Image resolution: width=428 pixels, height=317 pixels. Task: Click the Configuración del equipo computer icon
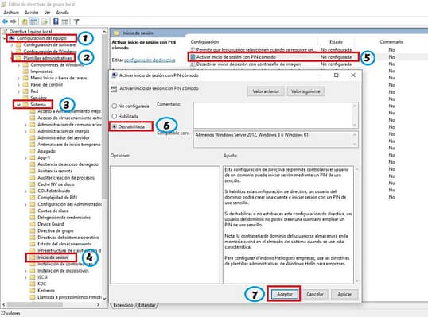click(x=12, y=38)
